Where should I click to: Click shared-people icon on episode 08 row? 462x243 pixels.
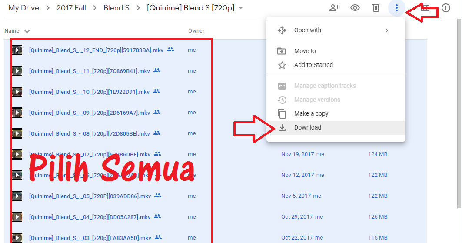point(157,133)
